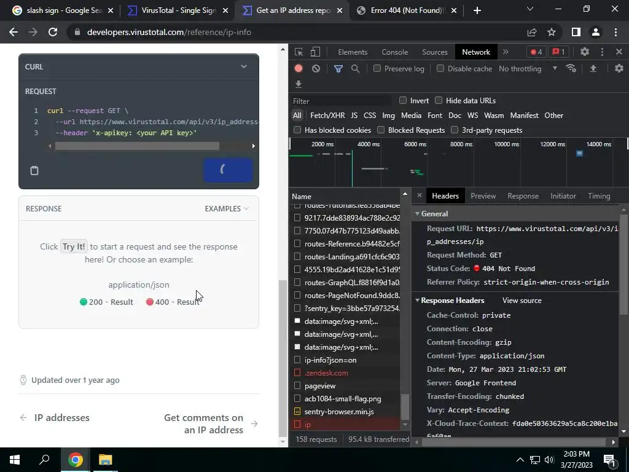
Task: Switch to the Elements tab
Action: (x=353, y=52)
